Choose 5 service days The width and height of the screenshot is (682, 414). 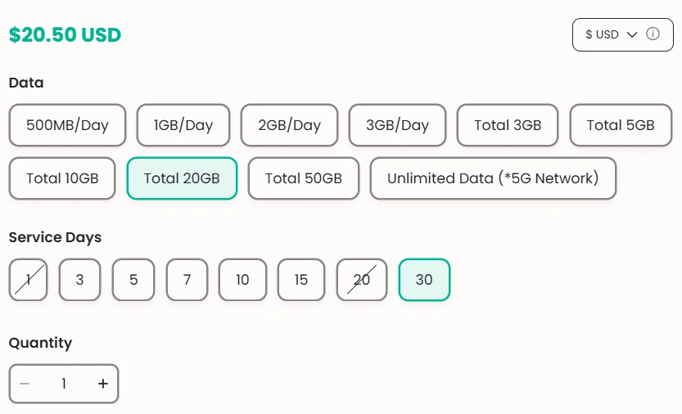click(x=133, y=280)
